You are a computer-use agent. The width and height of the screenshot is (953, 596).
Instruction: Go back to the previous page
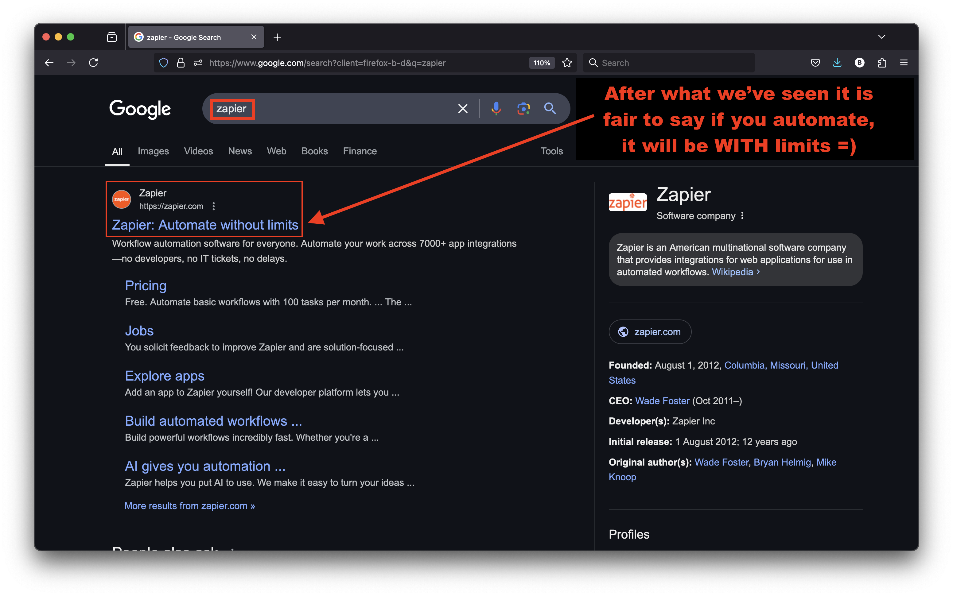[49, 63]
